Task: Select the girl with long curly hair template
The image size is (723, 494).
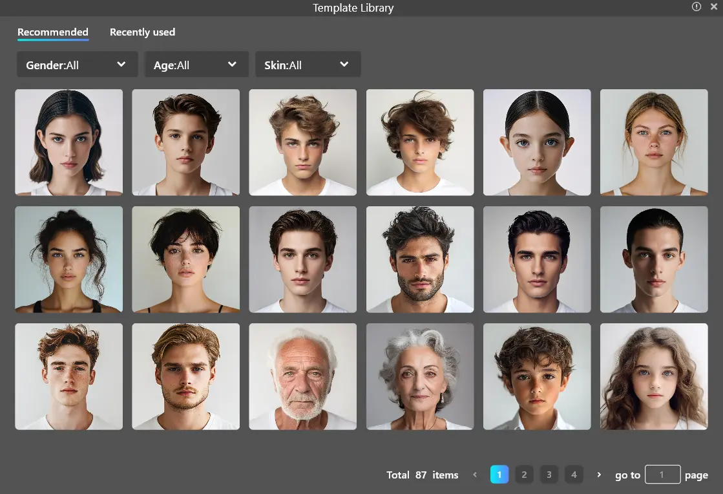Action: (654, 376)
